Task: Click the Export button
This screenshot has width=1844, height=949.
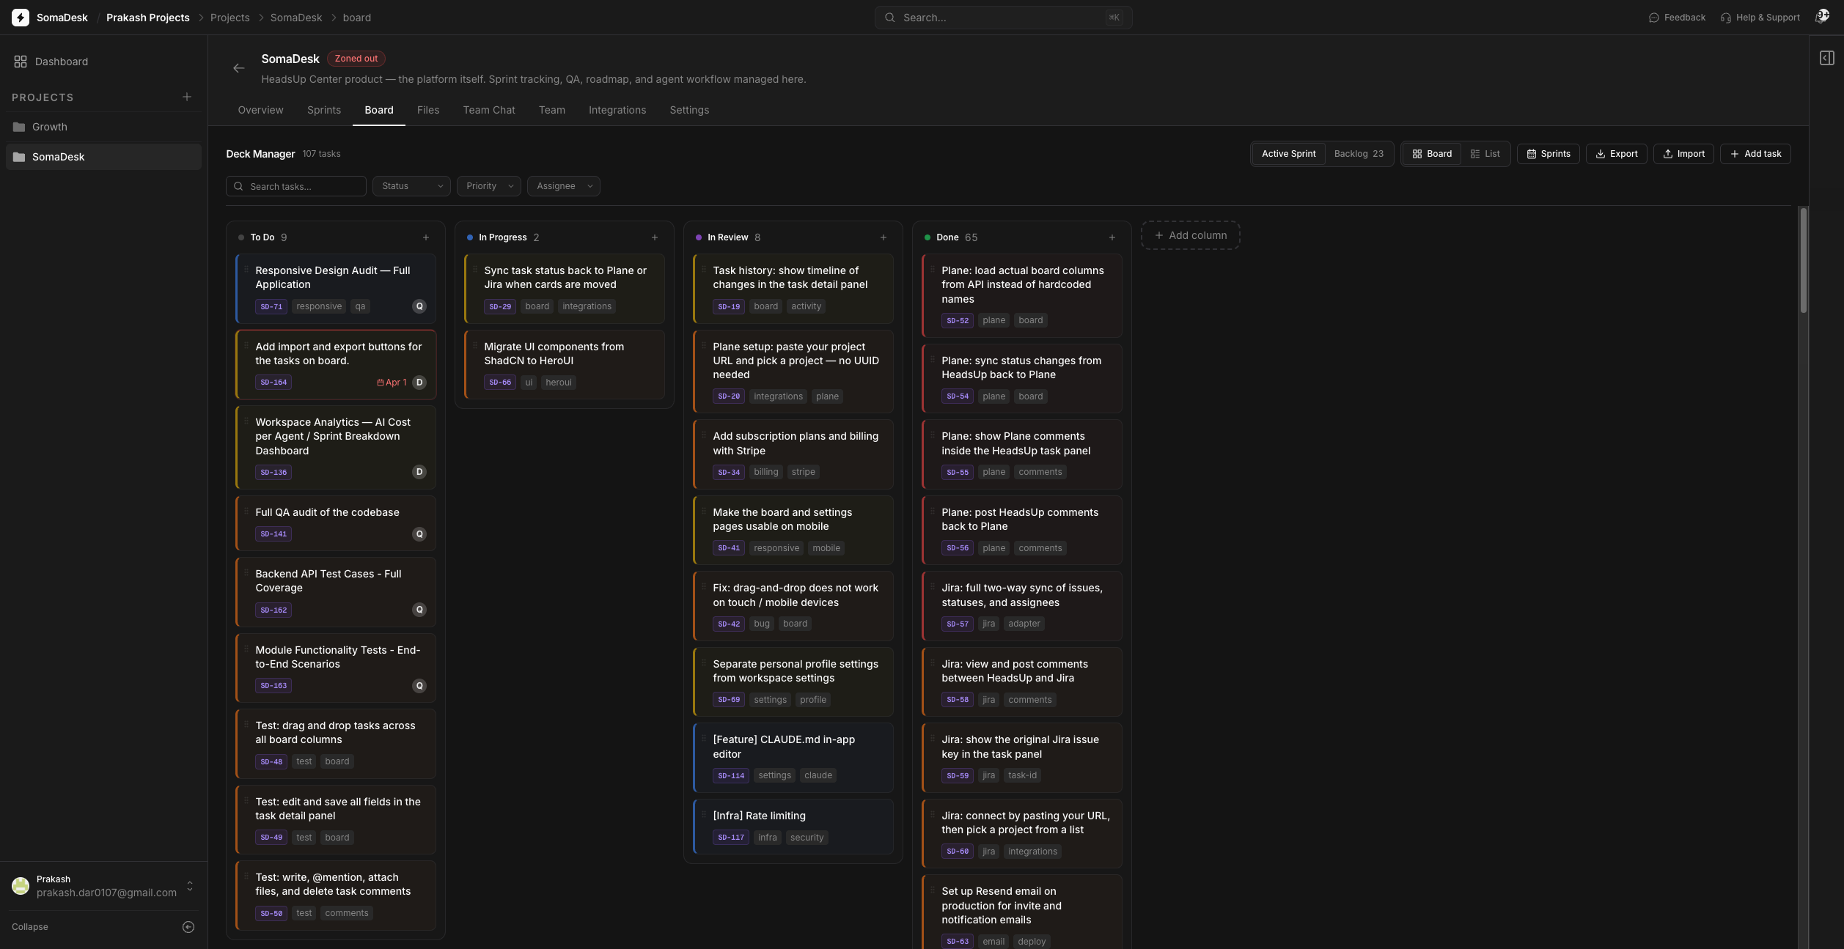Action: click(x=1617, y=154)
